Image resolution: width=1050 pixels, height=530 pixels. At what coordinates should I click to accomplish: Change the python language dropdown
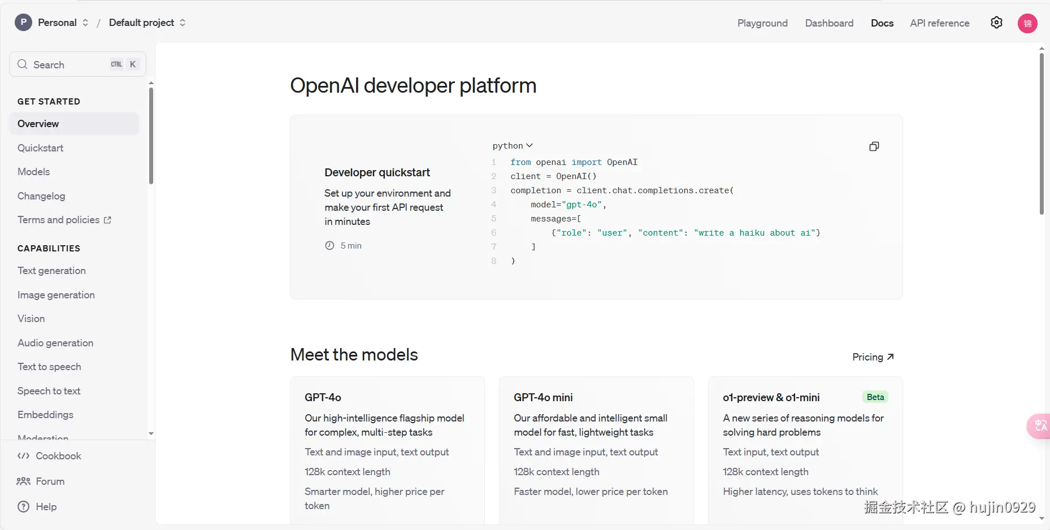pyautogui.click(x=513, y=146)
